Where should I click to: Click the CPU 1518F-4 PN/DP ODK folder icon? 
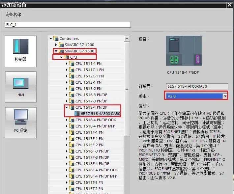[x=72, y=170]
